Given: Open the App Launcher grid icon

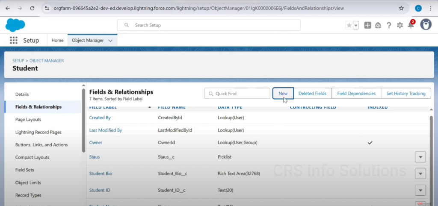Looking at the screenshot, I should click(14, 40).
